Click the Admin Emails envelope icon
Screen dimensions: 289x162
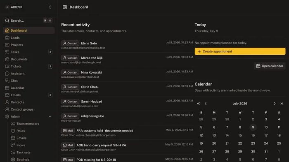point(13,138)
